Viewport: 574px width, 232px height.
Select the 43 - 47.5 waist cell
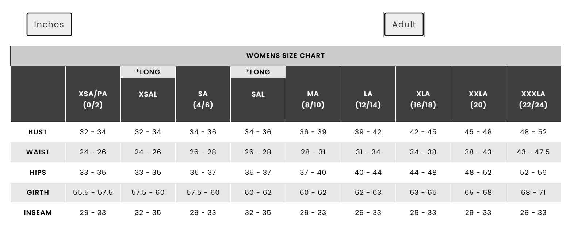coord(533,152)
